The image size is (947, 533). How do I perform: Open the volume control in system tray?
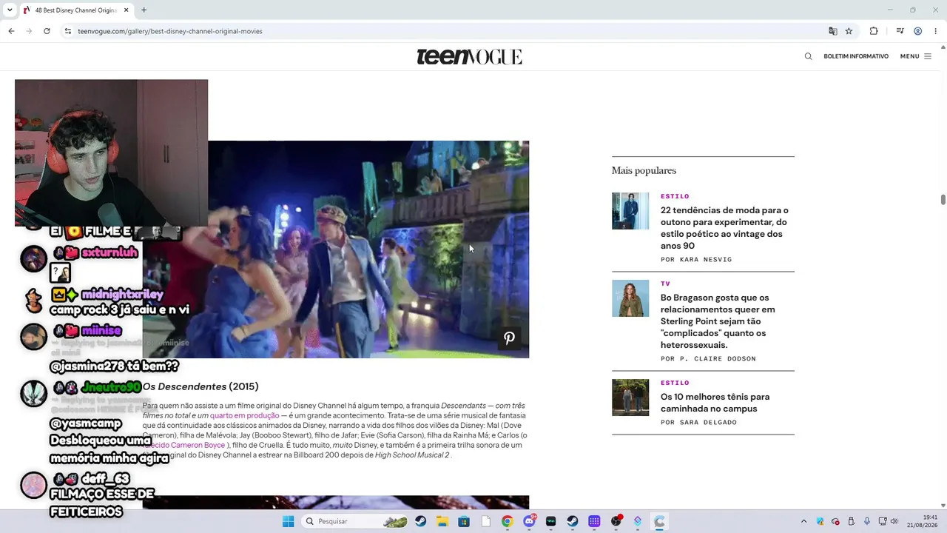pos(894,521)
